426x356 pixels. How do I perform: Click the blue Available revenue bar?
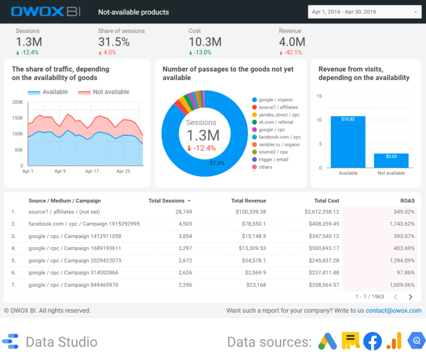[x=348, y=142]
